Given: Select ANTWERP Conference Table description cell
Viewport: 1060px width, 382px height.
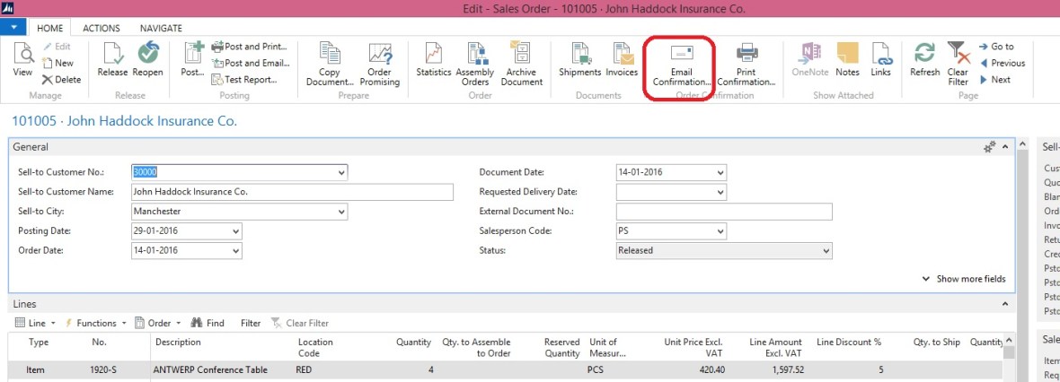Looking at the screenshot, I should [x=212, y=369].
